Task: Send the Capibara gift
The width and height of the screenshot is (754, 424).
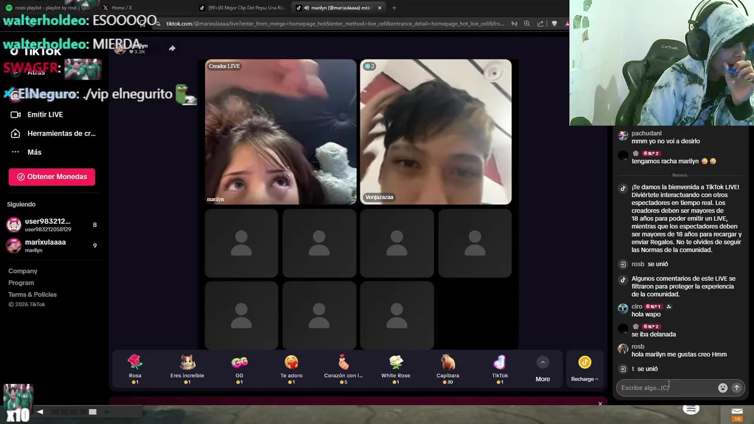Action: click(448, 370)
